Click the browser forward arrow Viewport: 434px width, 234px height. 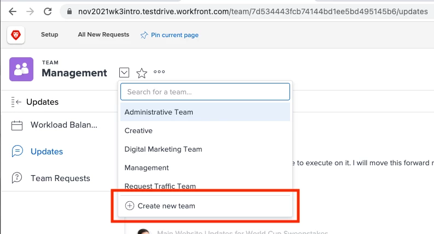pos(30,11)
